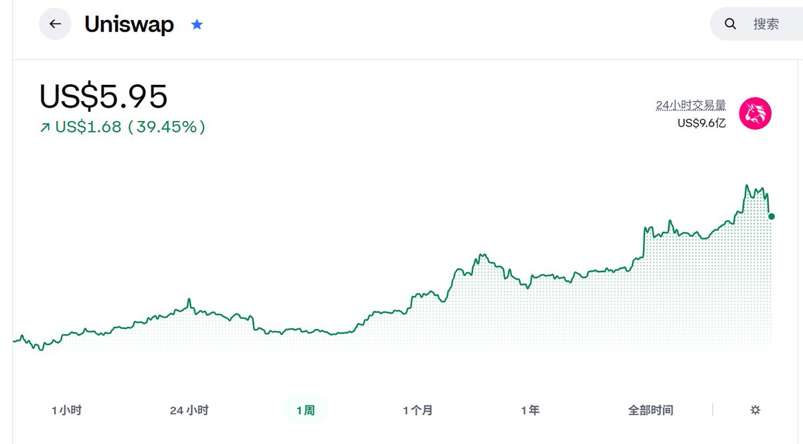Click the green endpoint dot on chart
This screenshot has width=803, height=444.
point(772,217)
